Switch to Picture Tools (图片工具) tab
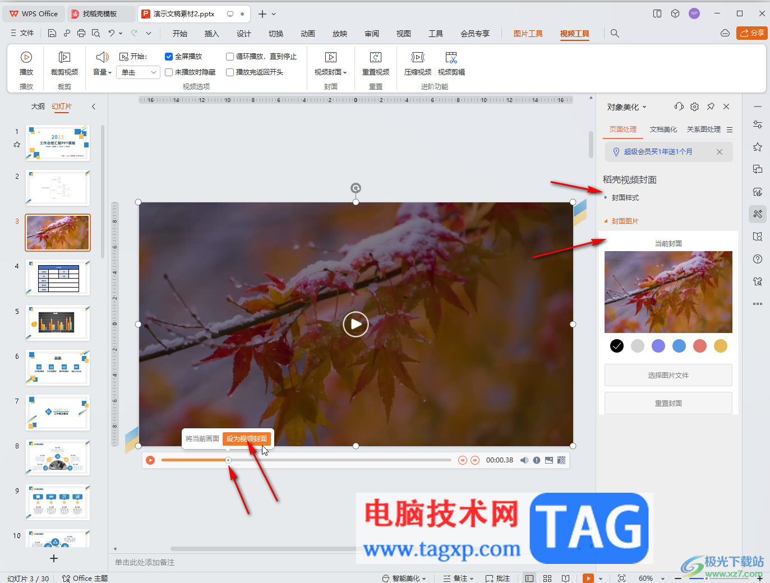 (x=528, y=34)
